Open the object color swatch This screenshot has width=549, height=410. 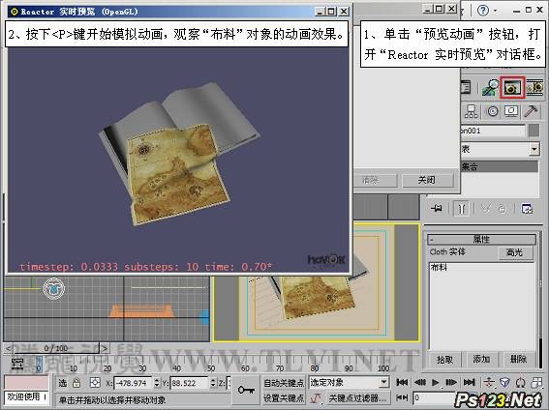pos(534,131)
